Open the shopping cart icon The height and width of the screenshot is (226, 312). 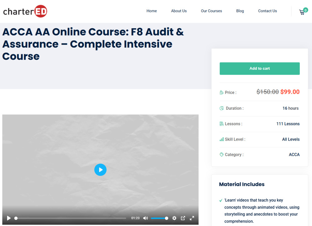(302, 12)
